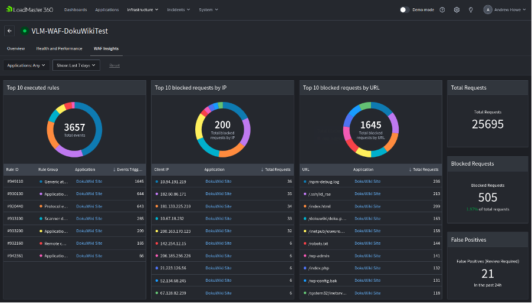The width and height of the screenshot is (532, 303).
Task: Click the lightbulb ideas icon
Action: pos(471,9)
